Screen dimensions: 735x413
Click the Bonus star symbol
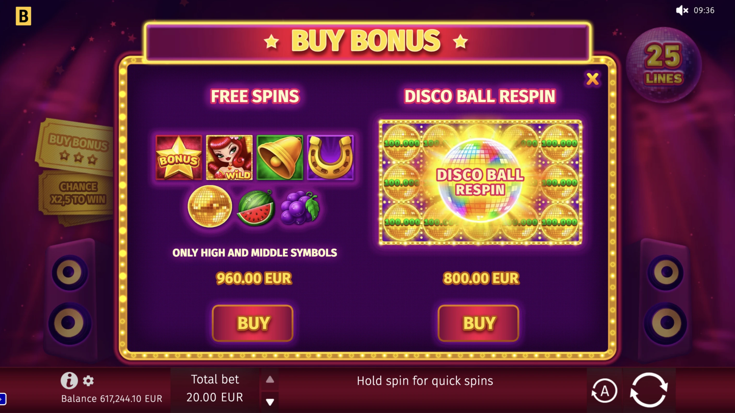pos(179,158)
